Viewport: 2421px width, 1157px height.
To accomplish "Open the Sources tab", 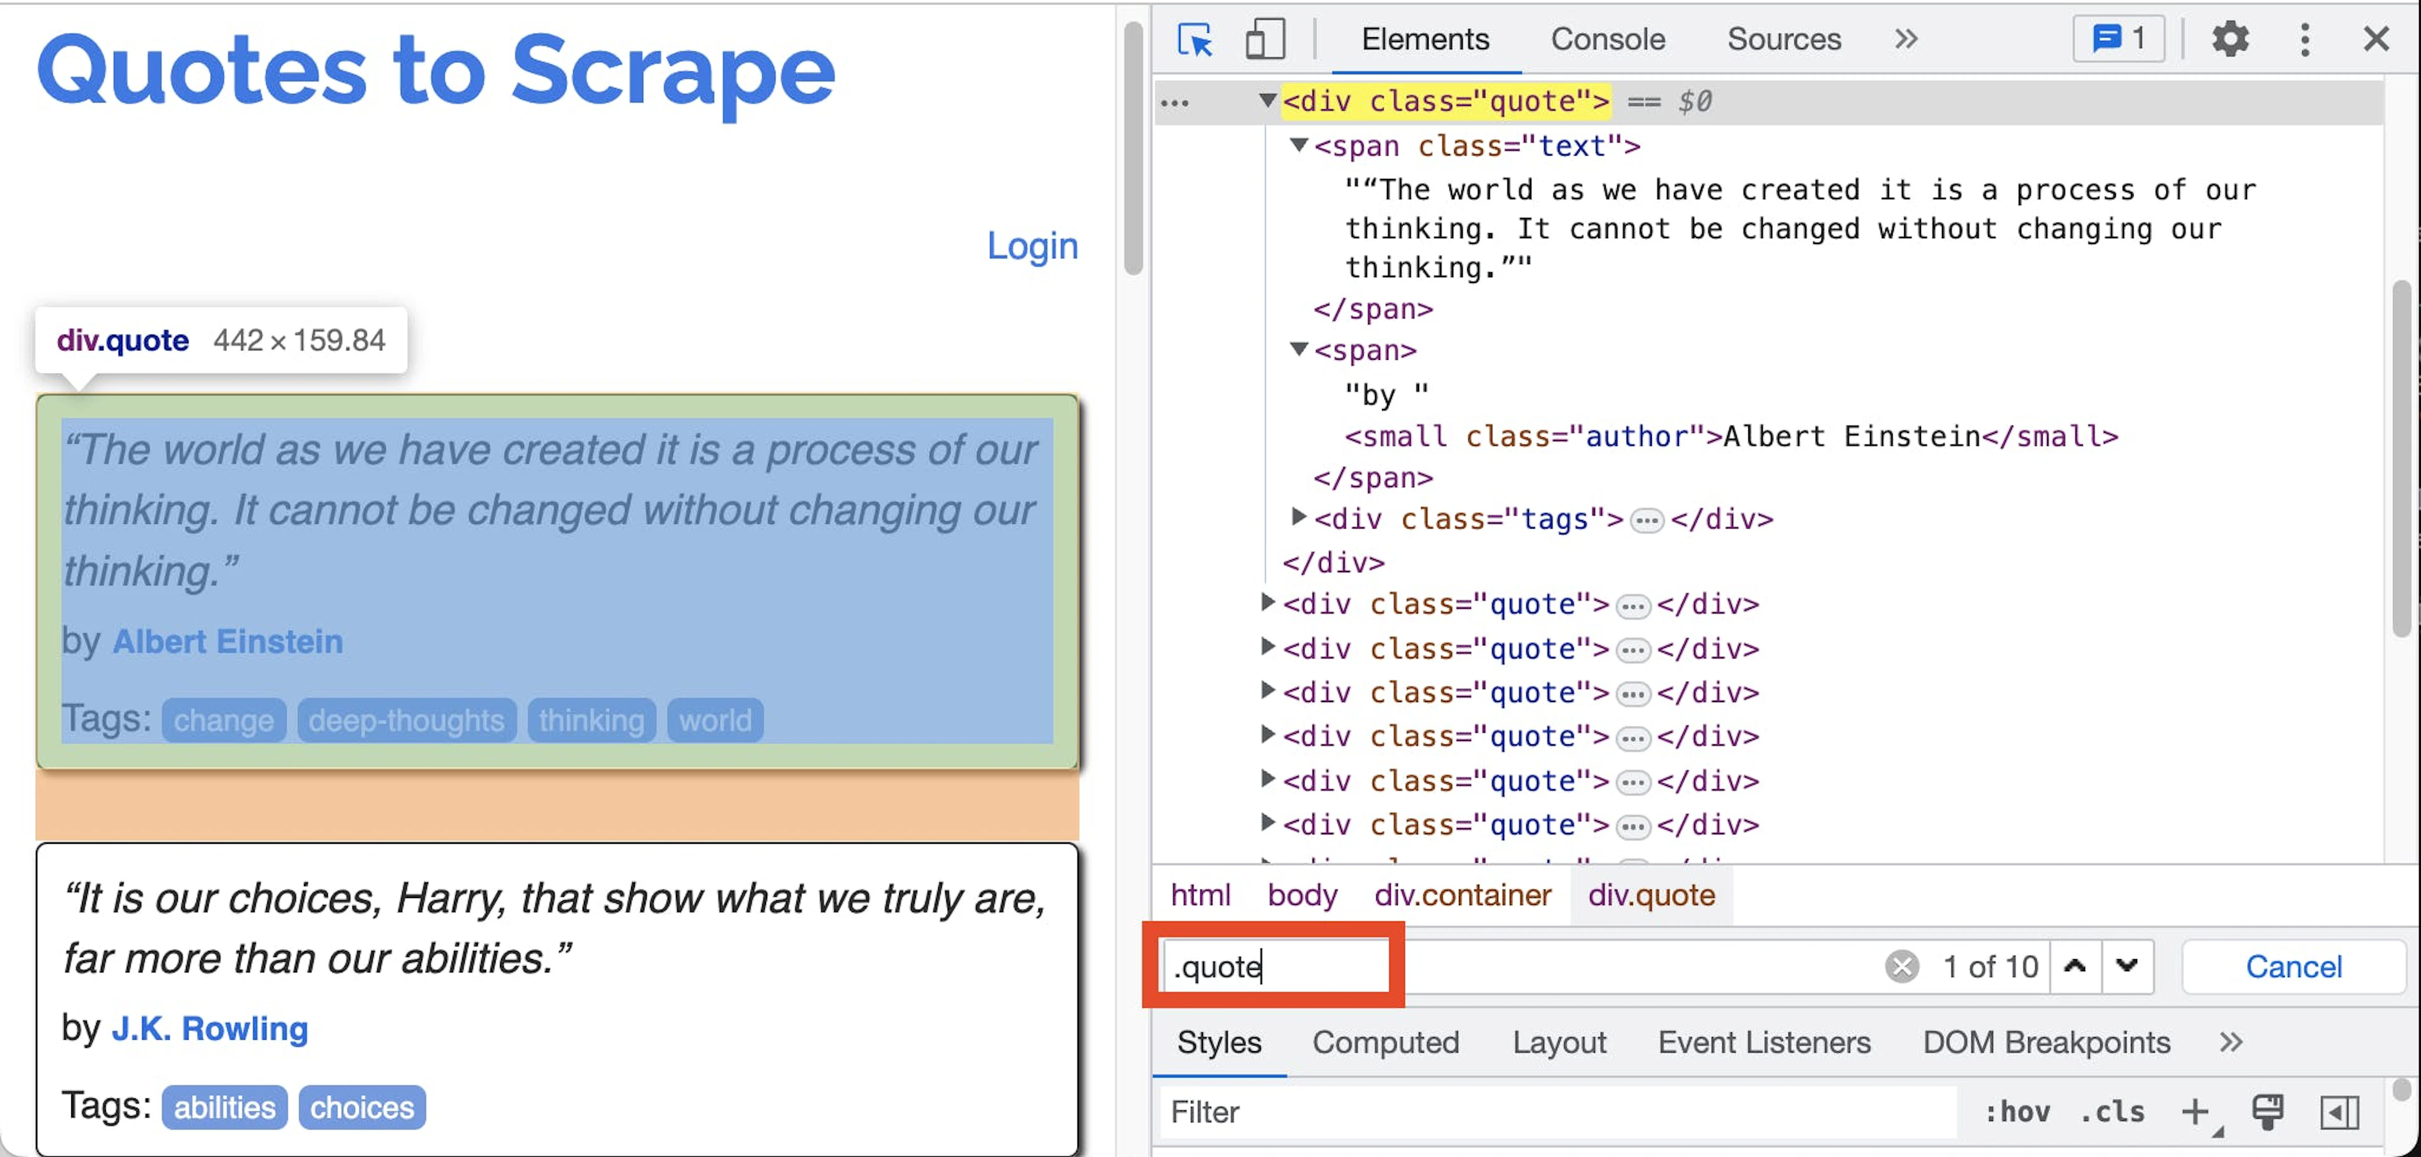I will (1784, 40).
